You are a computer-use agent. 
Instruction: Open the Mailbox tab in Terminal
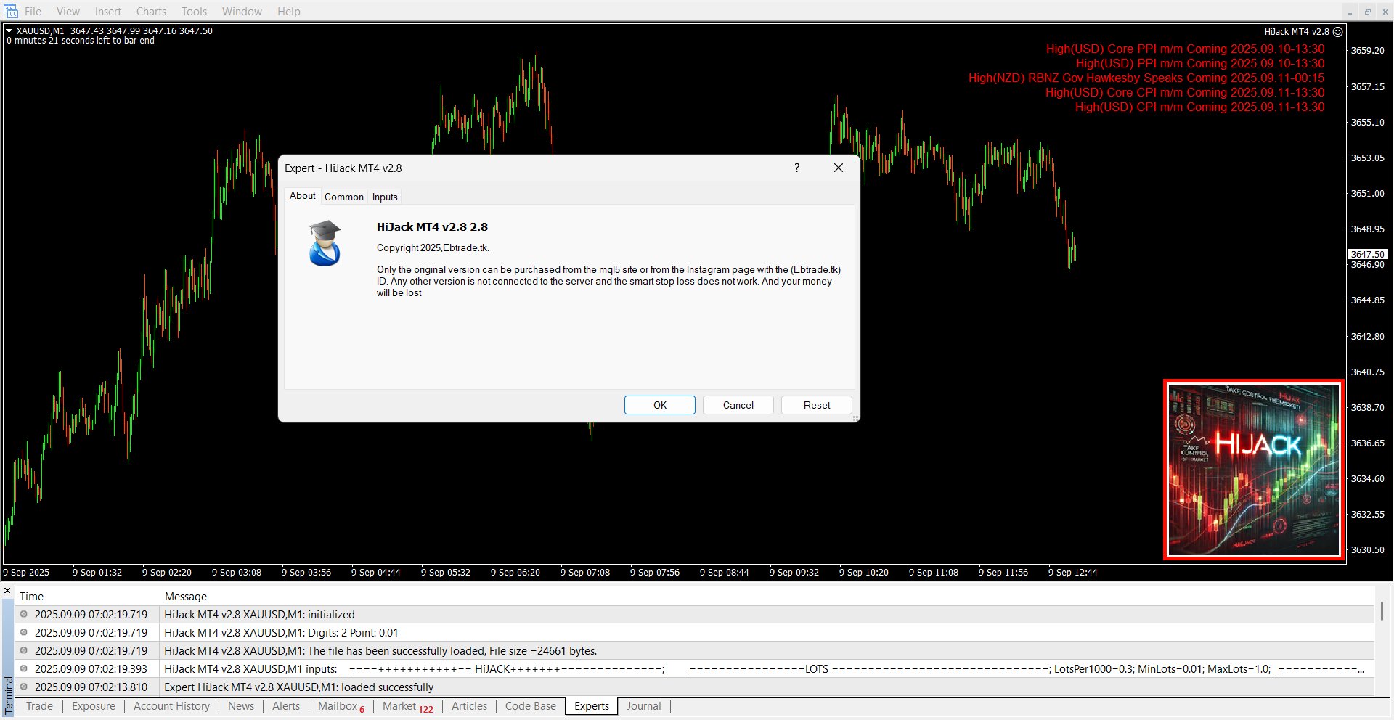click(341, 706)
